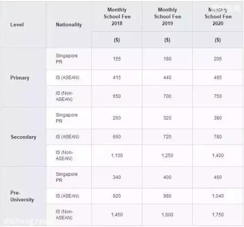Click Monthly School Fee 2019 header
This screenshot has width=244, height=227.
pos(168,17)
